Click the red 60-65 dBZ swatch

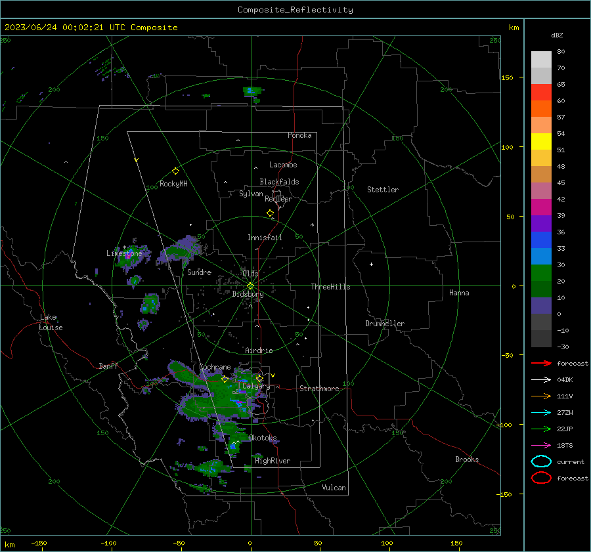coord(541,93)
